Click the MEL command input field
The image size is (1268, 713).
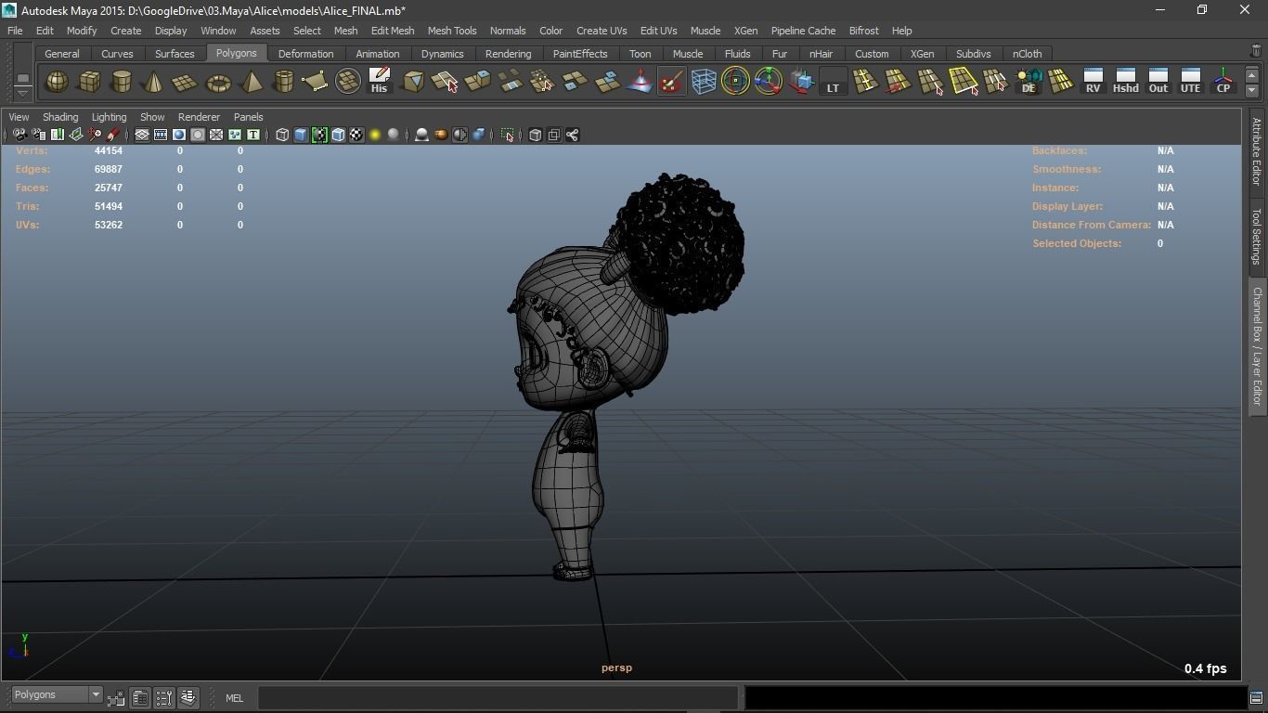pos(498,697)
